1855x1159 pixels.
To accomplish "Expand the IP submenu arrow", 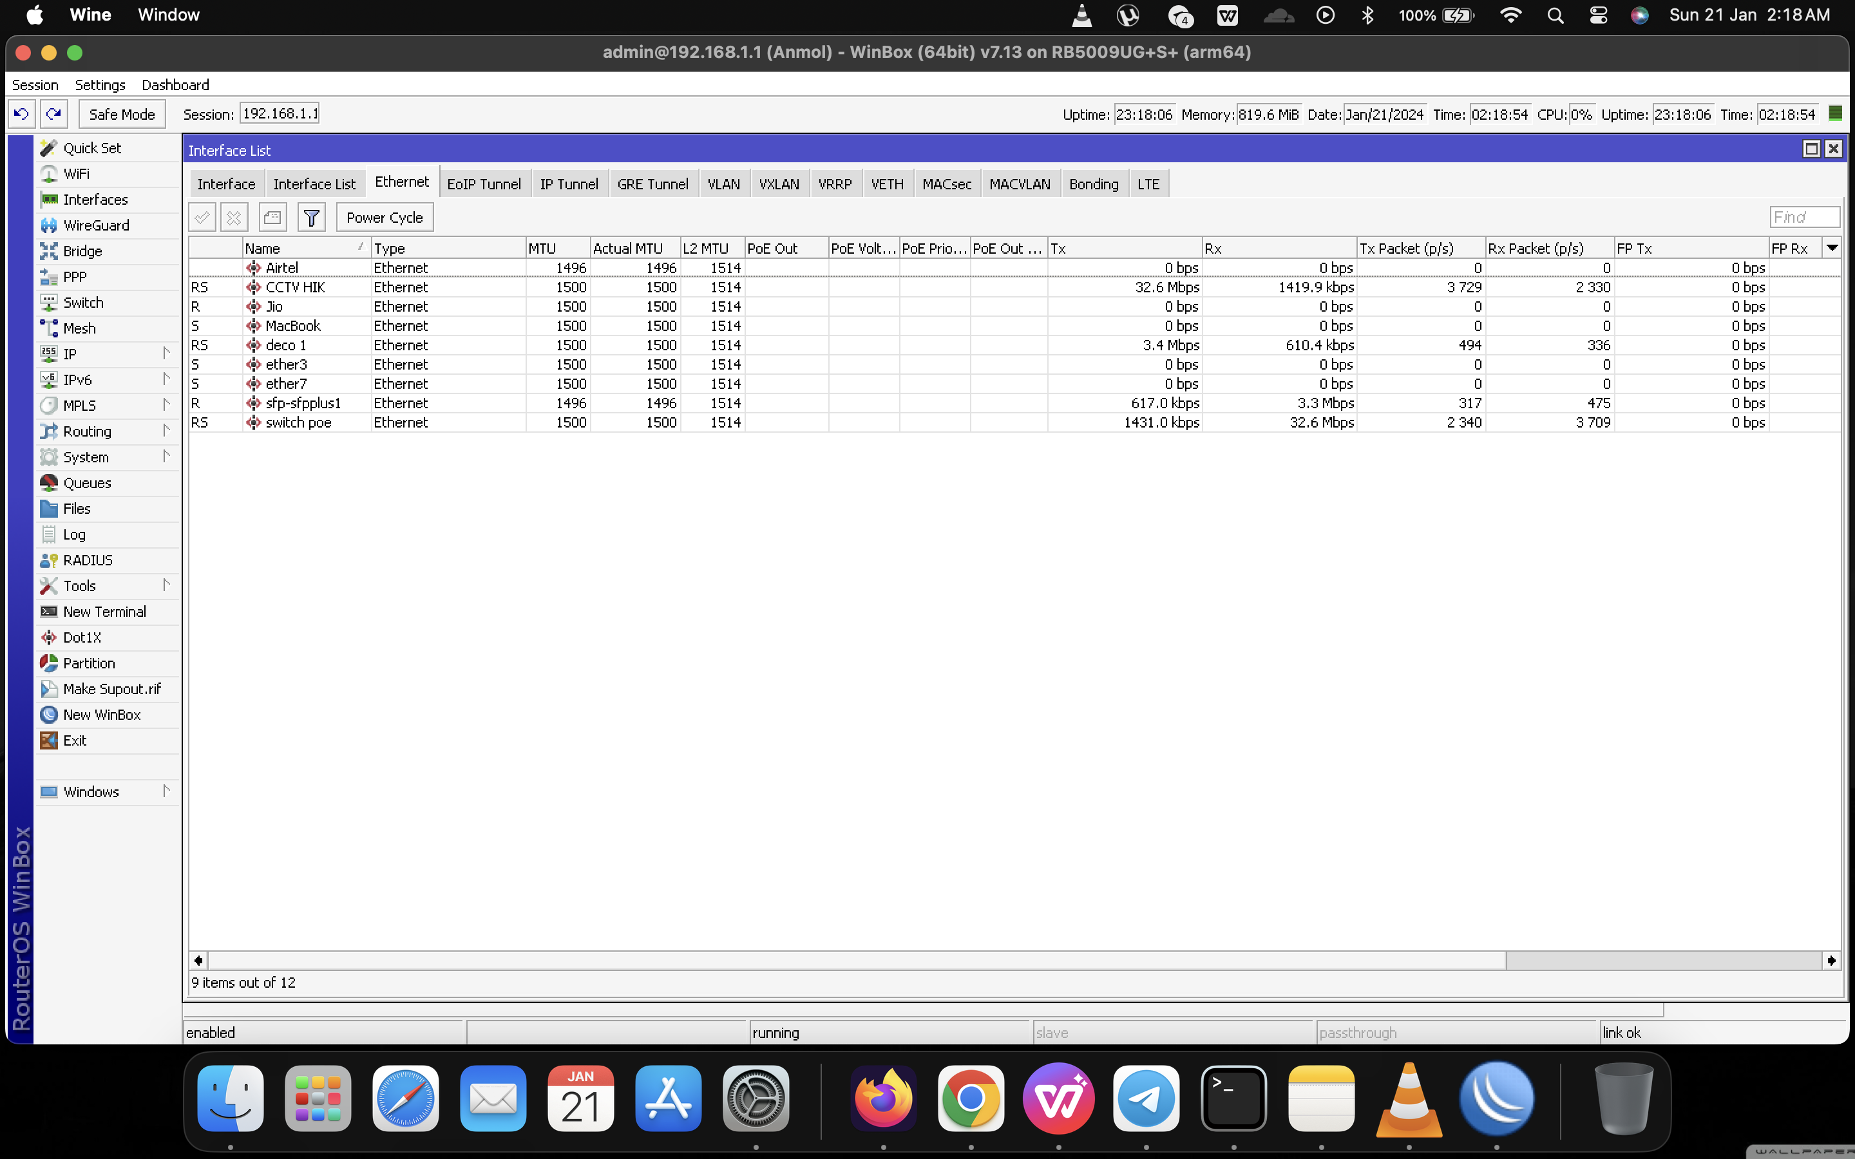I will tap(166, 353).
